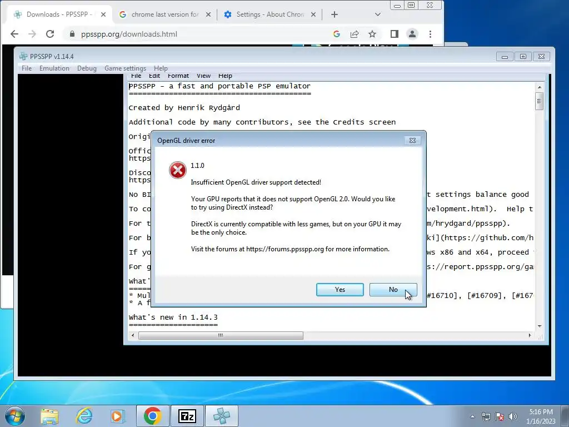Show hidden system tray icons

point(472,416)
